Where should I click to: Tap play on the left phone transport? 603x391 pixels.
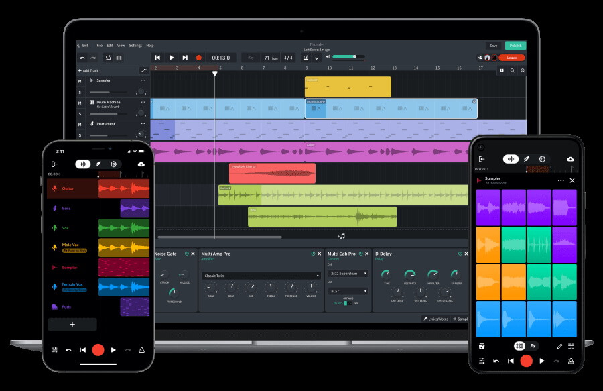coord(113,350)
